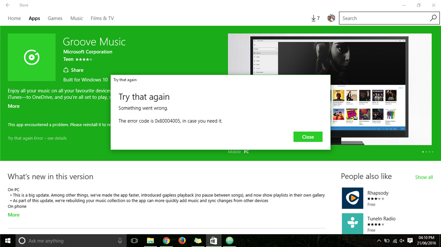Activate the Cortana microphone
This screenshot has width=441, height=247.
(x=120, y=241)
